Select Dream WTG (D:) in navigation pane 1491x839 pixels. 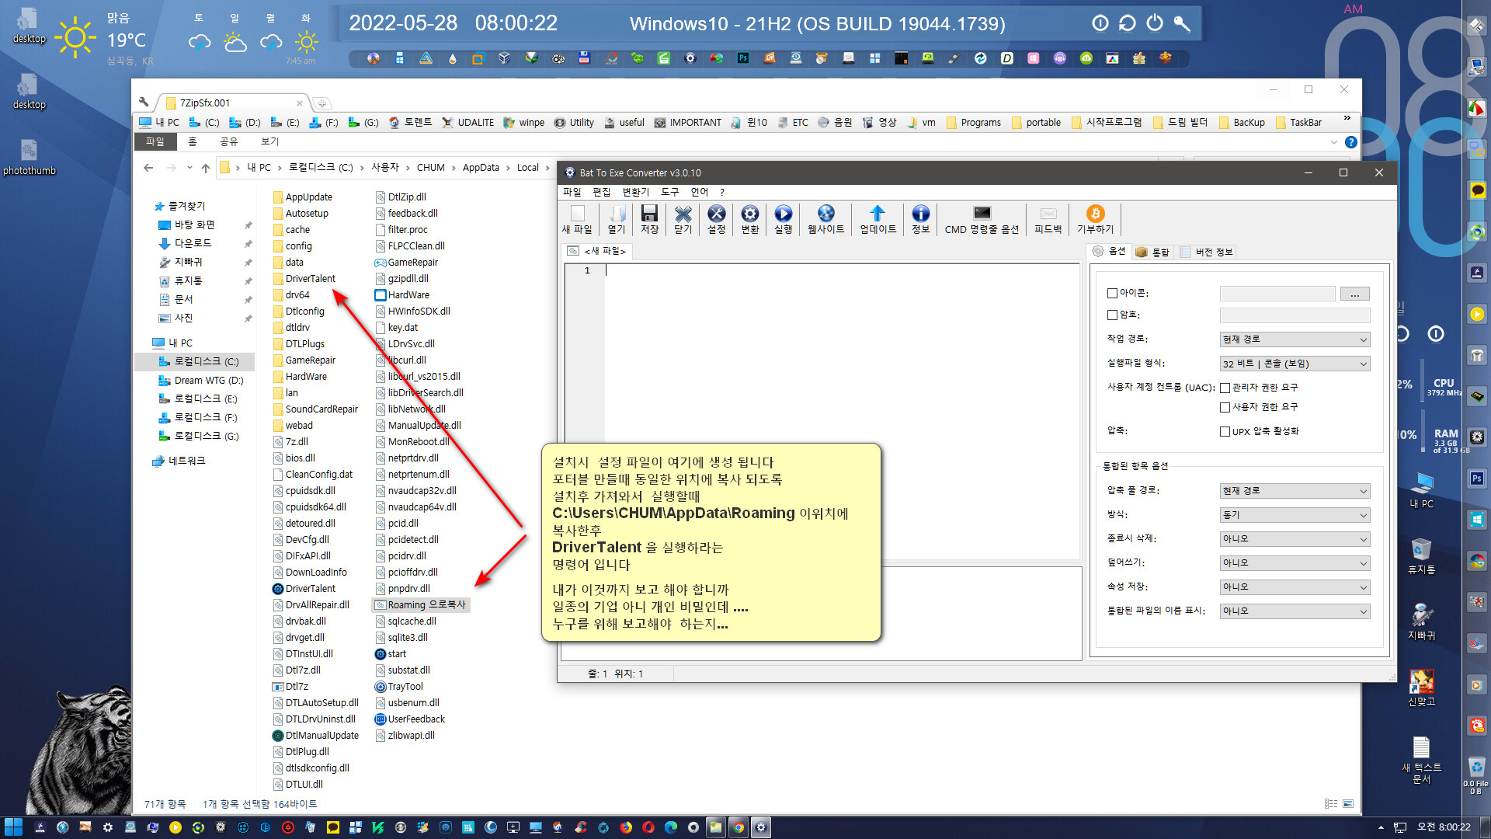(201, 381)
